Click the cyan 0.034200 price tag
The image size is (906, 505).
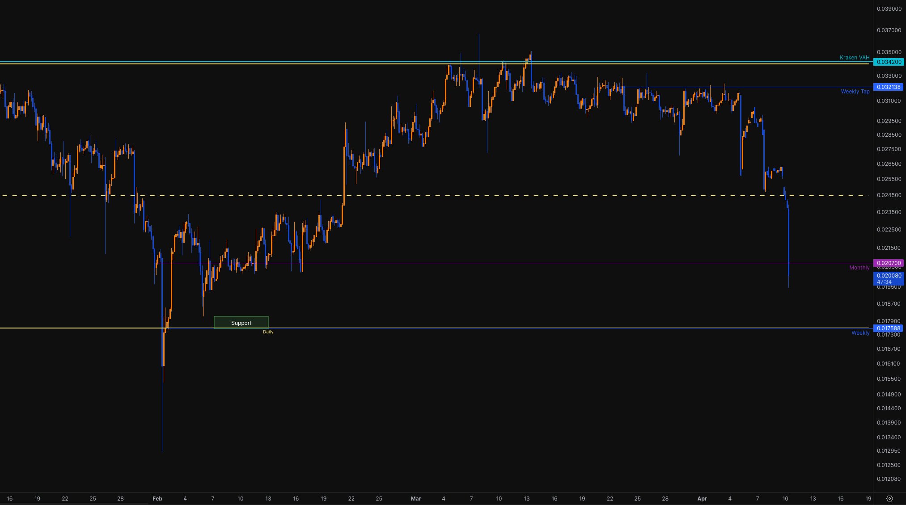click(x=888, y=62)
